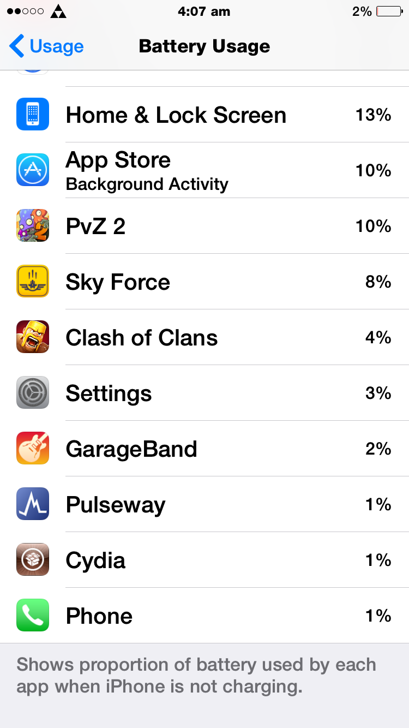Screen dimensions: 409x728
Task: Click the battery indicator in status bar
Action: (389, 11)
